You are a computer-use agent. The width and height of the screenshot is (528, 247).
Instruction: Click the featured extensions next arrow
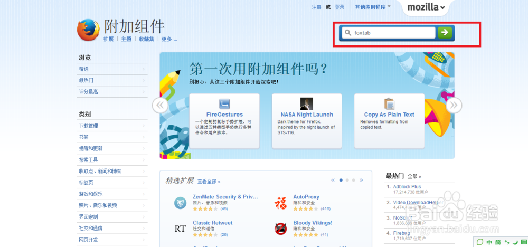coord(361,180)
